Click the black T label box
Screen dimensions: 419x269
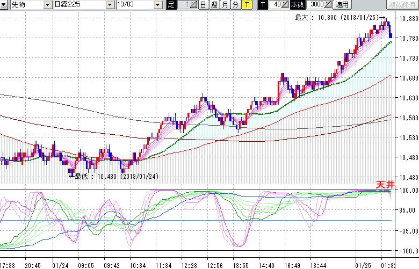coord(263,5)
